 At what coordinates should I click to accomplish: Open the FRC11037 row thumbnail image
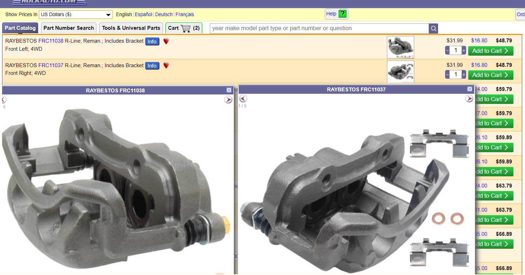[x=401, y=72]
